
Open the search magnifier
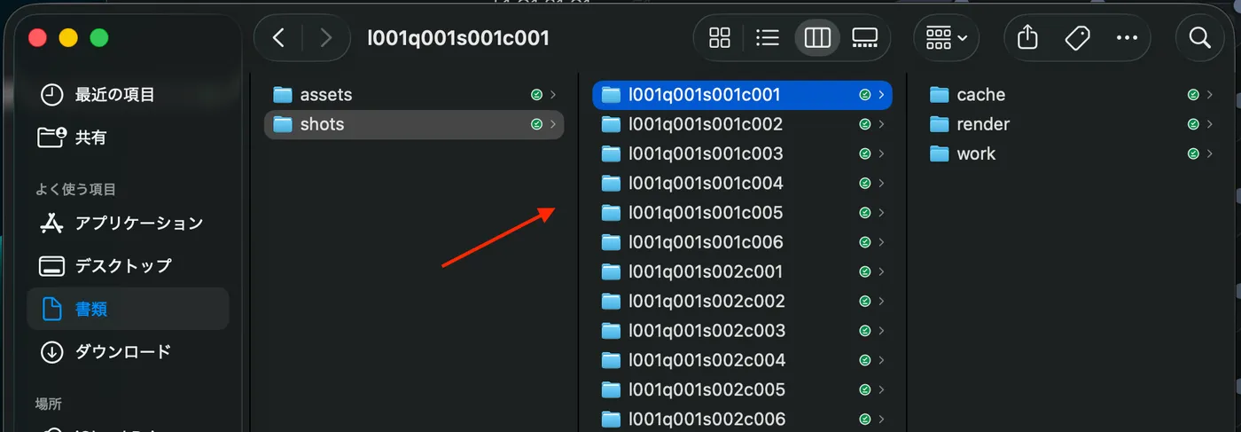tap(1199, 37)
